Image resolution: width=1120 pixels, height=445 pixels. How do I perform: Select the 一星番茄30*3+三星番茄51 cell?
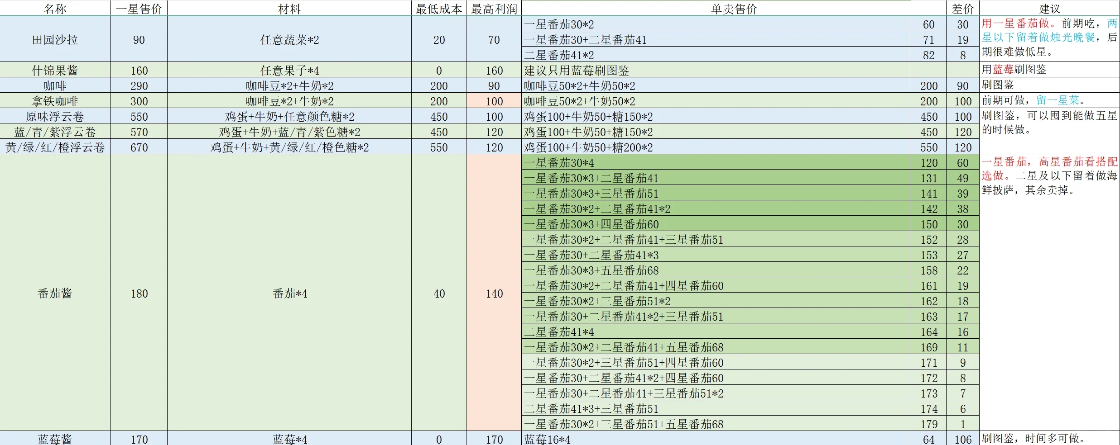[x=716, y=193]
